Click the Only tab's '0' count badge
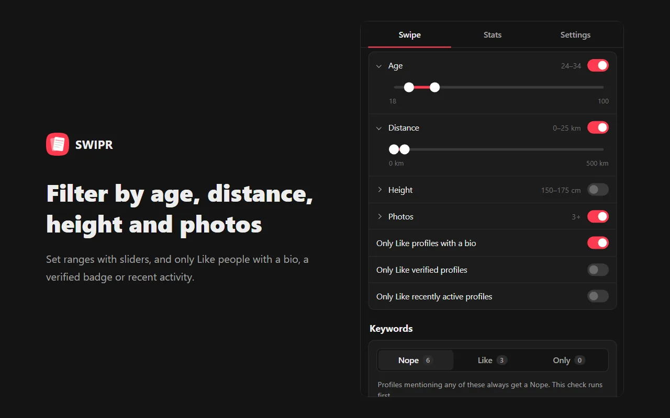The image size is (670, 418). coord(579,360)
